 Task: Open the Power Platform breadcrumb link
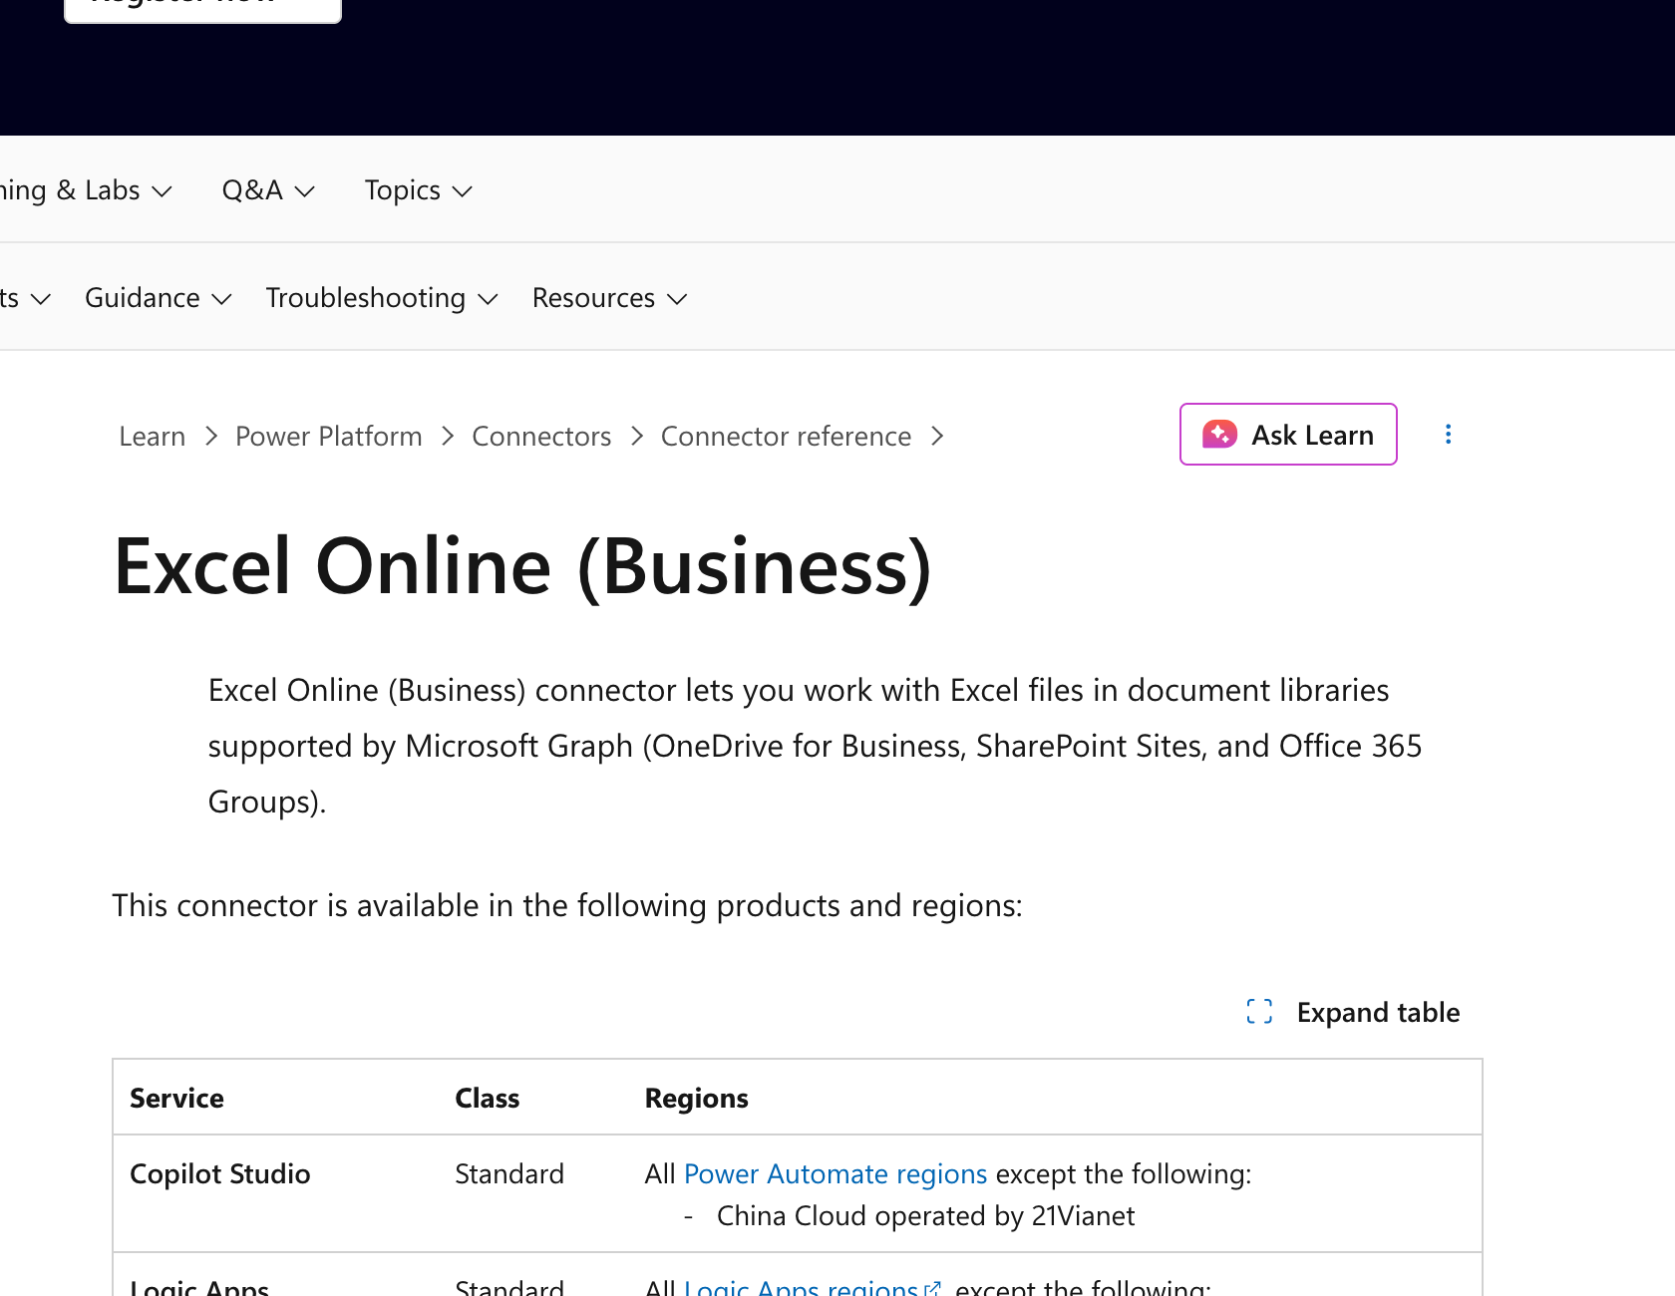click(x=328, y=437)
